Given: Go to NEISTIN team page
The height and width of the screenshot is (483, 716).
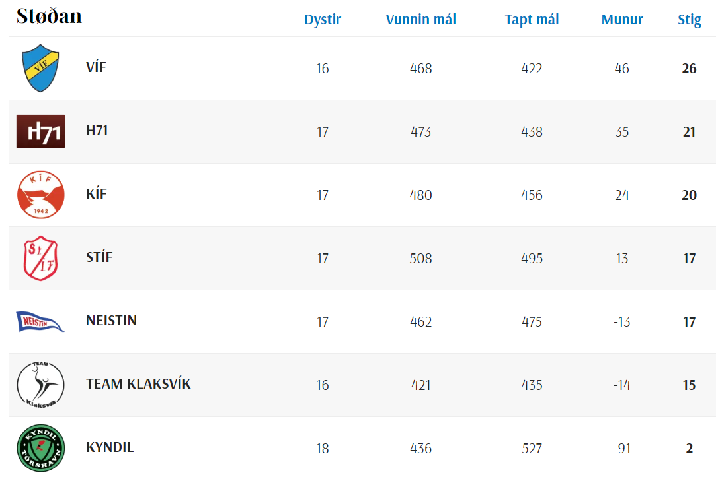Looking at the screenshot, I should click(112, 320).
